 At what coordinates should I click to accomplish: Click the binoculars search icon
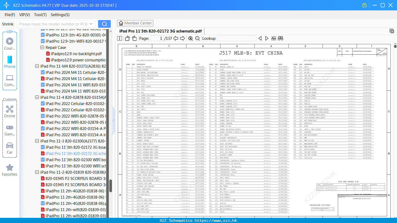point(280,38)
